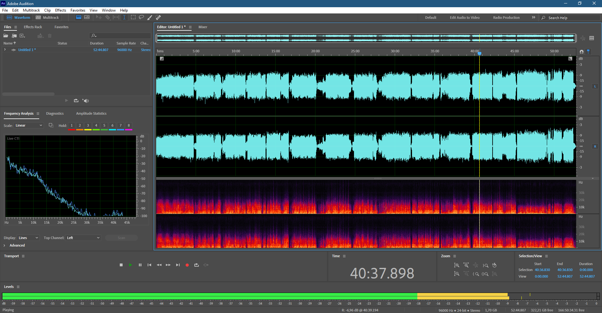Viewport: 602px width, 313px height.
Task: Open the Effects menu
Action: tap(61, 10)
